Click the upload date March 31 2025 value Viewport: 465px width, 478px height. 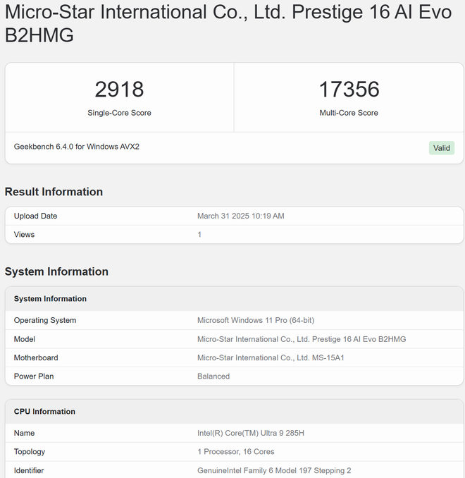[240, 216]
